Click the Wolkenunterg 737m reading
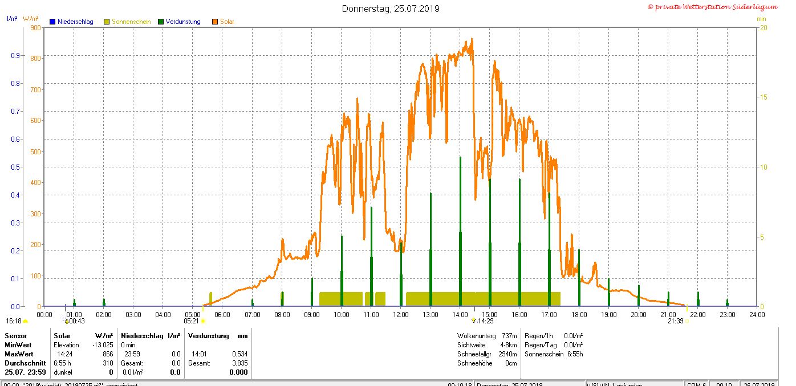This screenshot has height=386, width=796. tap(487, 336)
